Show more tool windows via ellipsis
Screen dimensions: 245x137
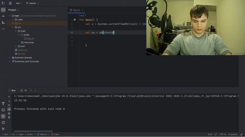point(3,29)
